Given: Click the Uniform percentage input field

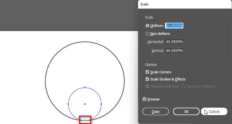Looking at the screenshot, I should [174, 26].
